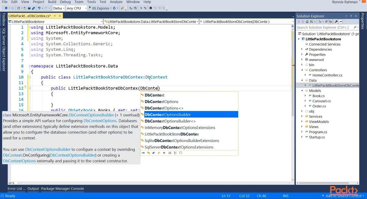
Task: Open the Tools menu
Action: [91, 2]
